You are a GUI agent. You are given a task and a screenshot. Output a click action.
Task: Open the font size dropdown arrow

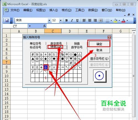coord(61,20)
